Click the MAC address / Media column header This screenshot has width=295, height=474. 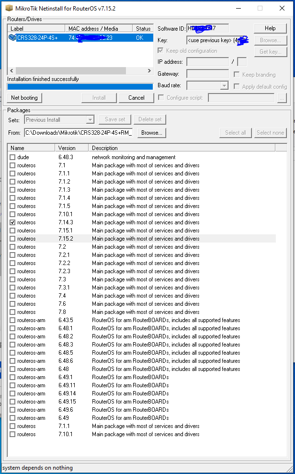coord(99,28)
